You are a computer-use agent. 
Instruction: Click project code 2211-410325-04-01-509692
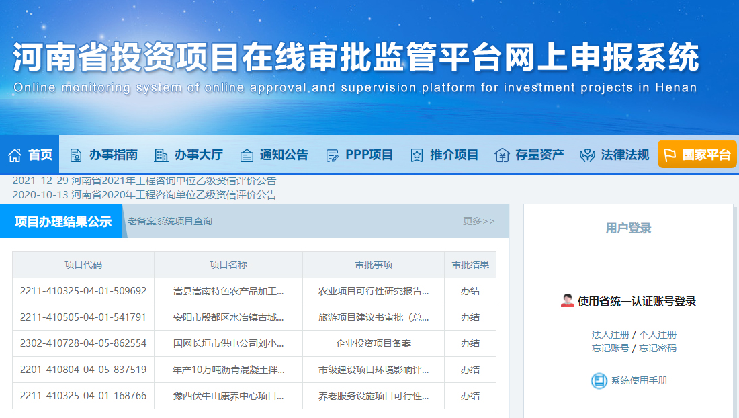pos(83,291)
